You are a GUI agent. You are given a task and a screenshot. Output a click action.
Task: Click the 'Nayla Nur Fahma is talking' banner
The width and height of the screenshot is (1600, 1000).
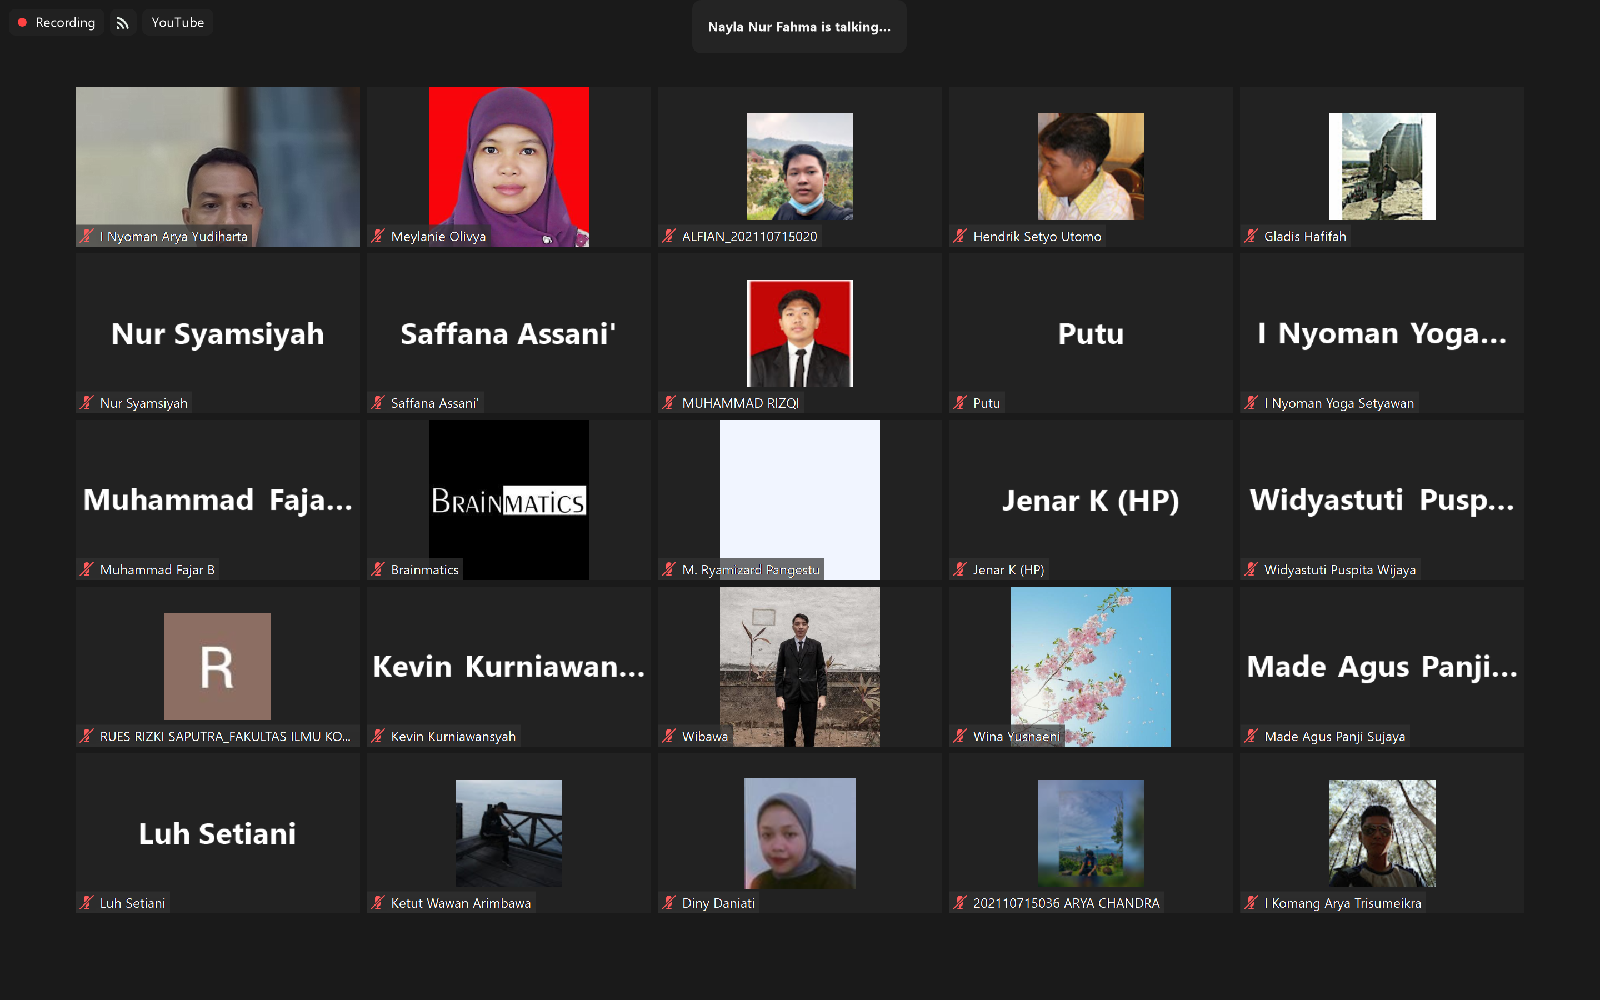pos(799,27)
